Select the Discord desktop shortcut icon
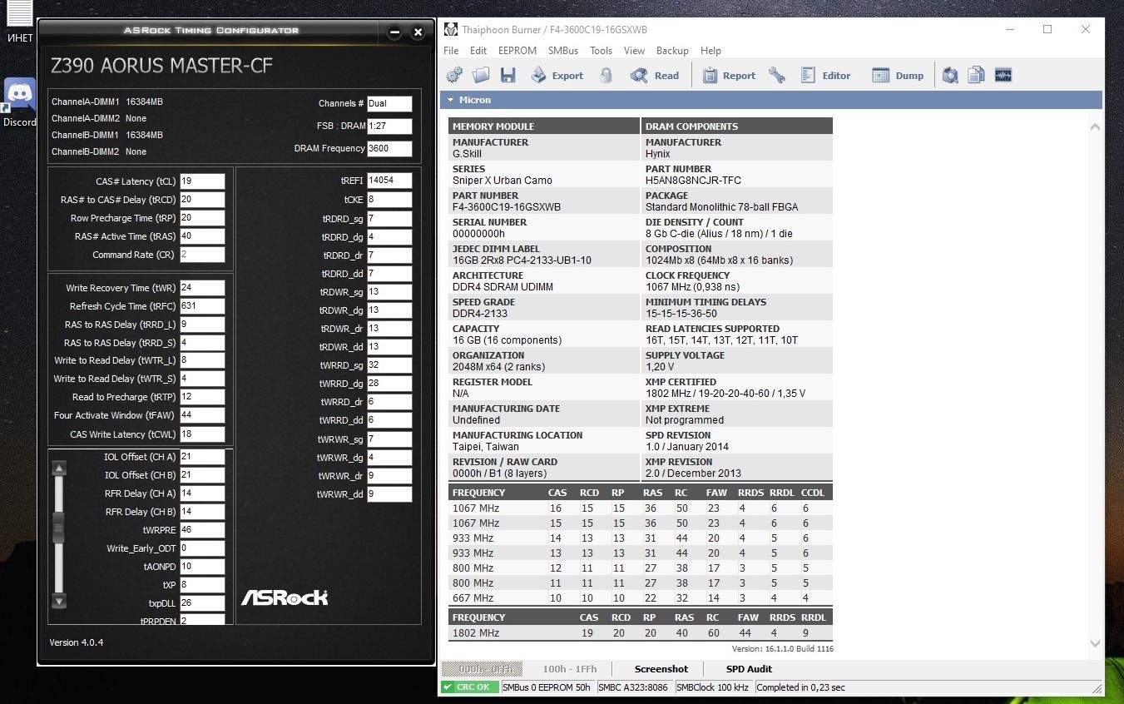The width and height of the screenshot is (1124, 704). 20,102
